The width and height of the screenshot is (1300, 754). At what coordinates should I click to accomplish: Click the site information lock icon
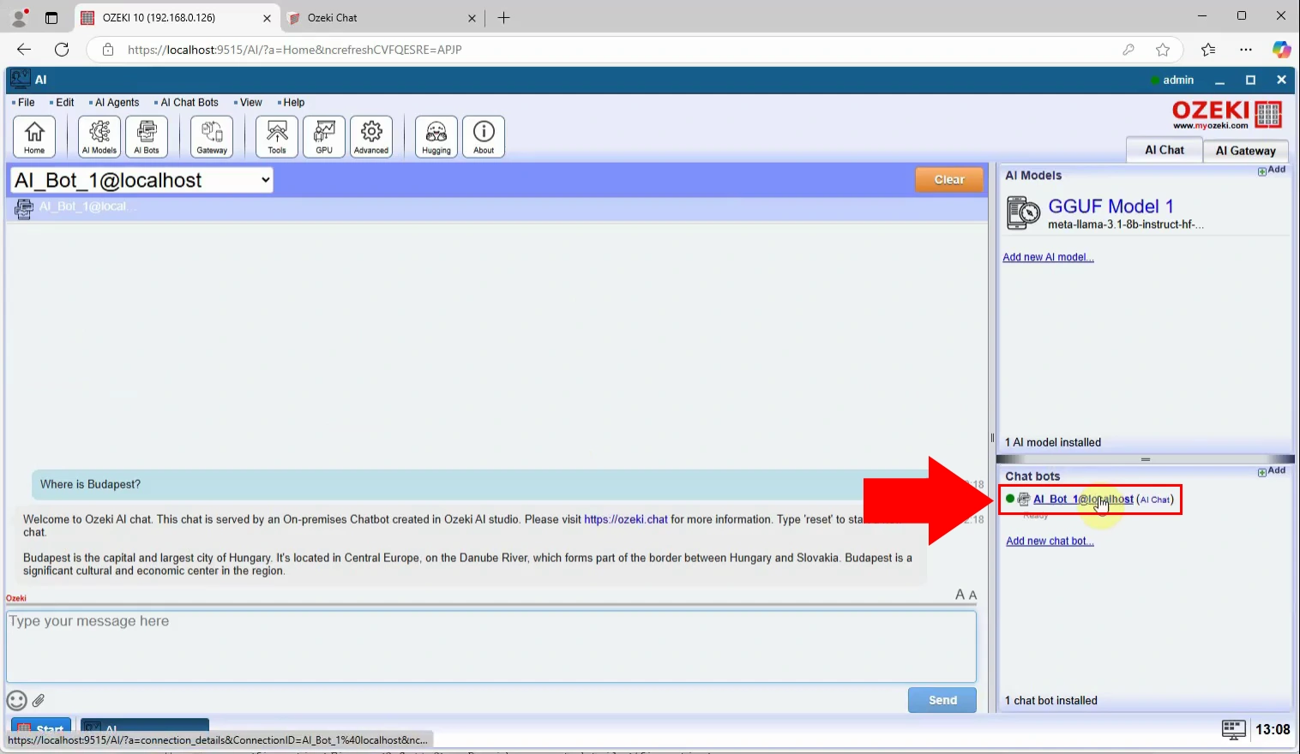(x=108, y=50)
